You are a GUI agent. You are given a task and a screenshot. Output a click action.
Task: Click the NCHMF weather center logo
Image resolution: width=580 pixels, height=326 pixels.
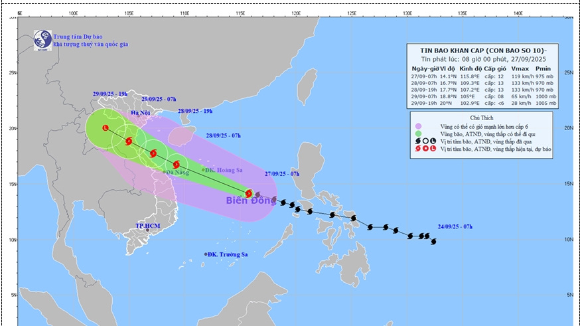click(x=43, y=39)
